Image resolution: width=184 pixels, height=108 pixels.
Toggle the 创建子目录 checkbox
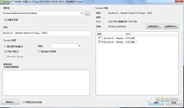5,20
